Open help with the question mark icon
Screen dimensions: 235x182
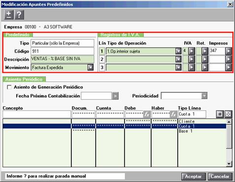[x=19, y=15]
